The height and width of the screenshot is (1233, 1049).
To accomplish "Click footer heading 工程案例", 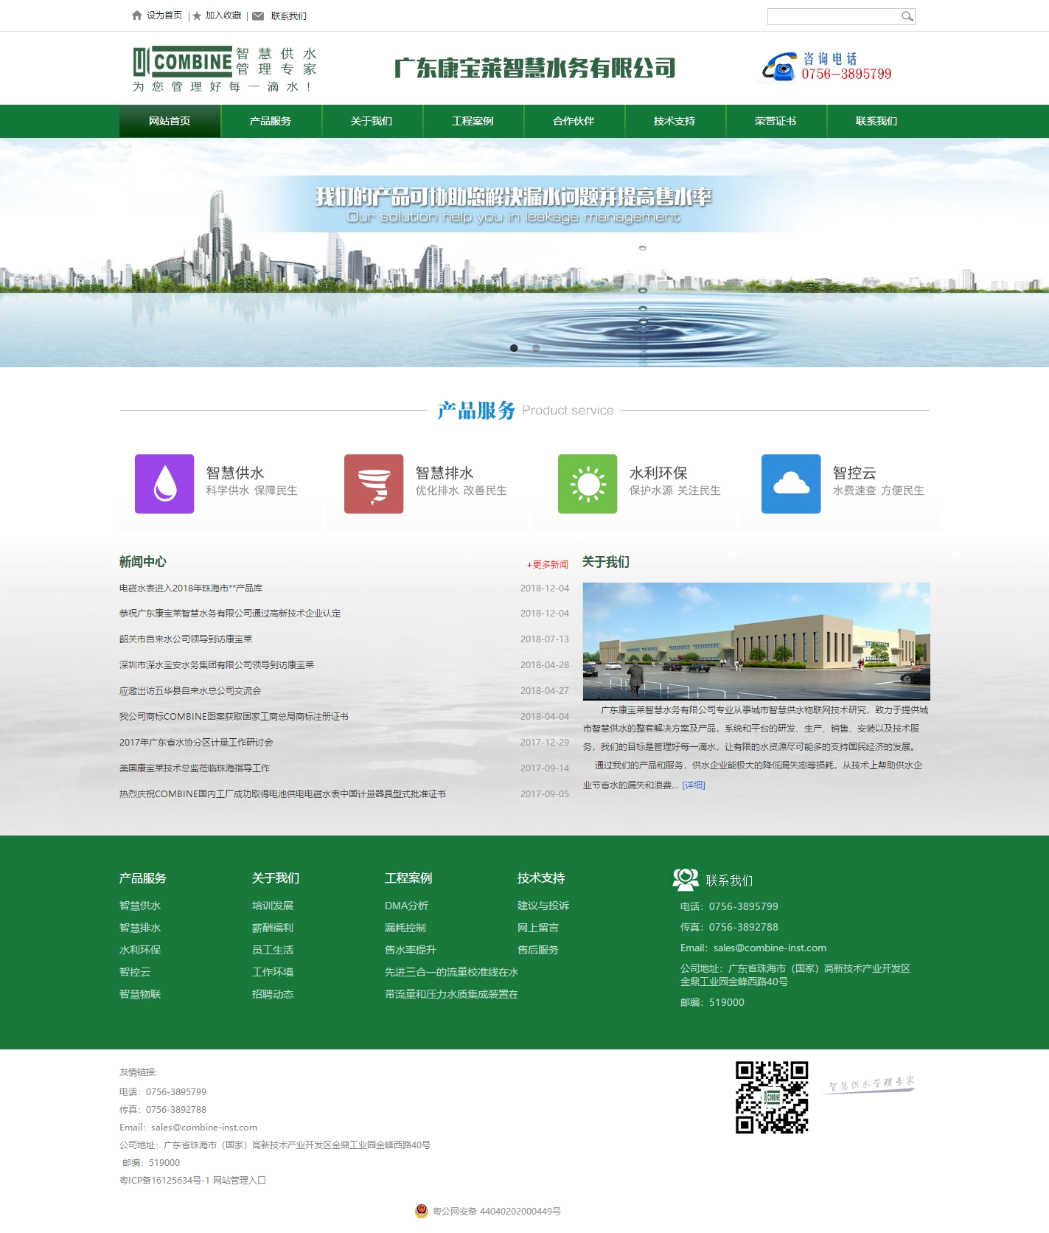I will point(408,878).
